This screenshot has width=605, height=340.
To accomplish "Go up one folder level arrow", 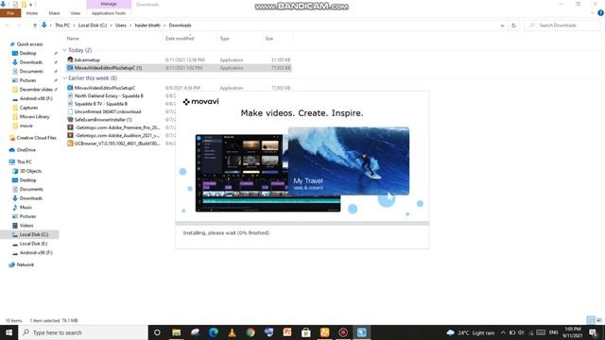I will 35,25.
